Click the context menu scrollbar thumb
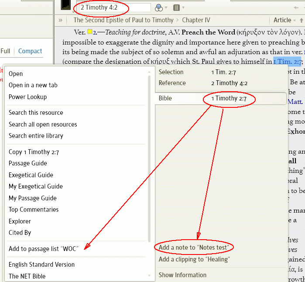The width and height of the screenshot is (305, 282). click(x=149, y=159)
